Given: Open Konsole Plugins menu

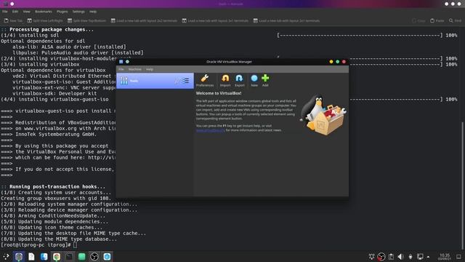Looking at the screenshot, I should [x=62, y=12].
